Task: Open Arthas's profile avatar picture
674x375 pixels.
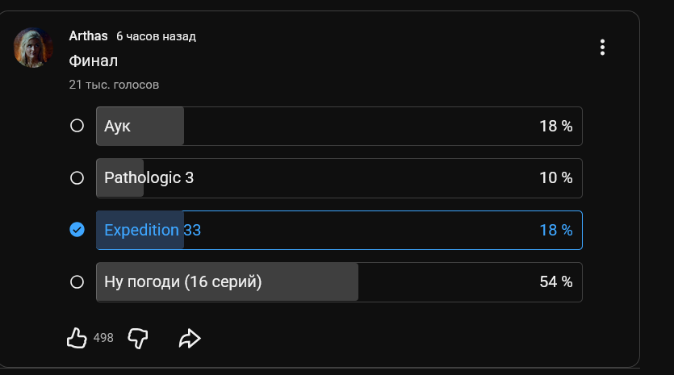Action: click(x=34, y=48)
